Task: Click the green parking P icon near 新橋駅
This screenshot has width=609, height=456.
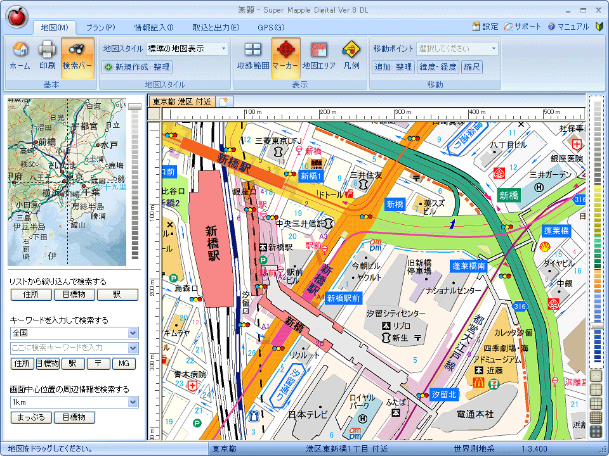Action: click(x=263, y=260)
